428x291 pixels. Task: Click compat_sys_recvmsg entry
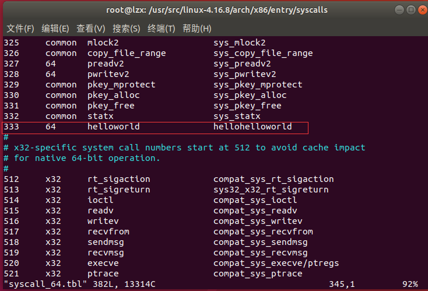(x=261, y=253)
